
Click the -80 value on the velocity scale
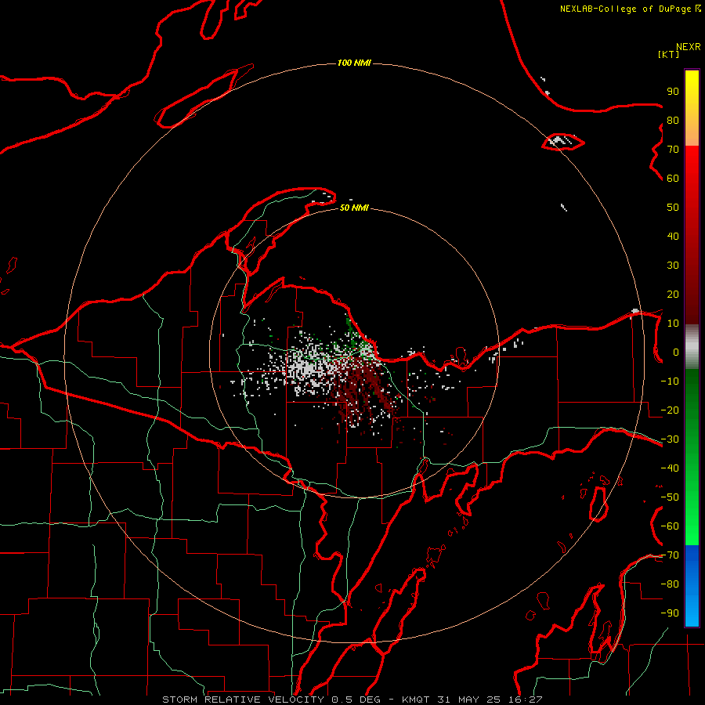[670, 584]
